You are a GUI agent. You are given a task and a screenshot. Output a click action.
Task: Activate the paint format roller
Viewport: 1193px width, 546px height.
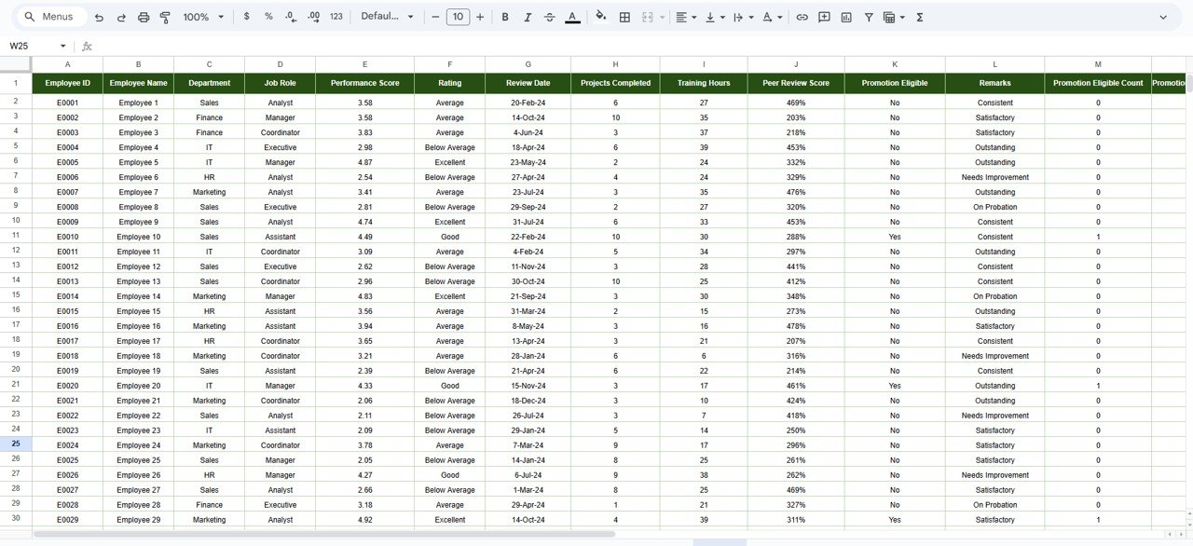coord(165,18)
